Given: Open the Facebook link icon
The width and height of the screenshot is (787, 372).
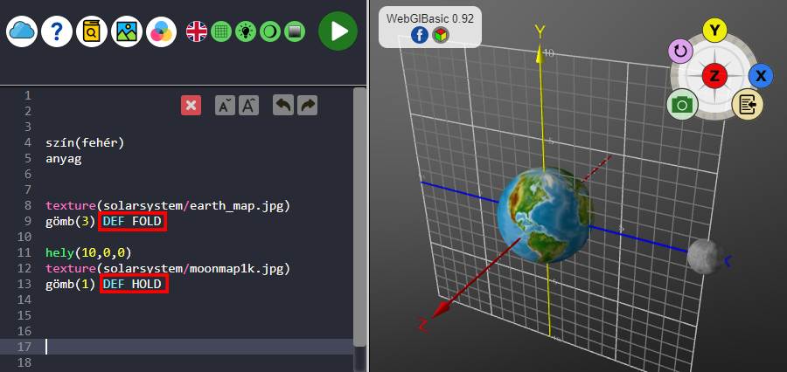Looking at the screenshot, I should pos(418,35).
